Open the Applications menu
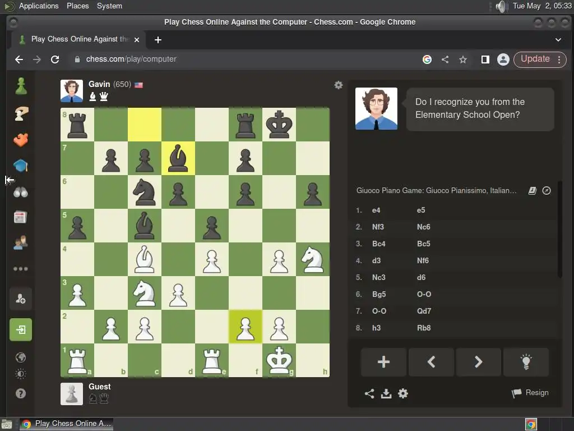Screen dimensions: 574x431 point(39,6)
